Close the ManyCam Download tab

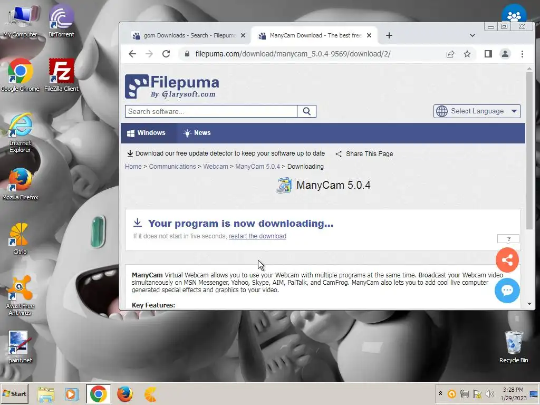[369, 35]
